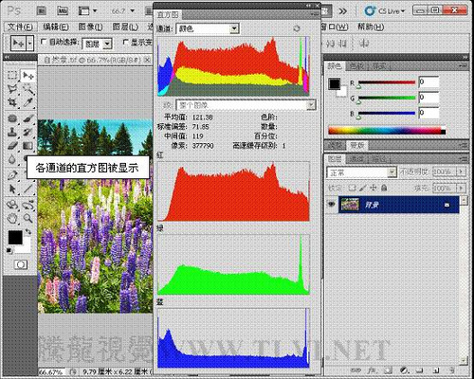Image resolution: width=474 pixels, height=379 pixels.
Task: Open the 文件(F) menu
Action: 20,27
